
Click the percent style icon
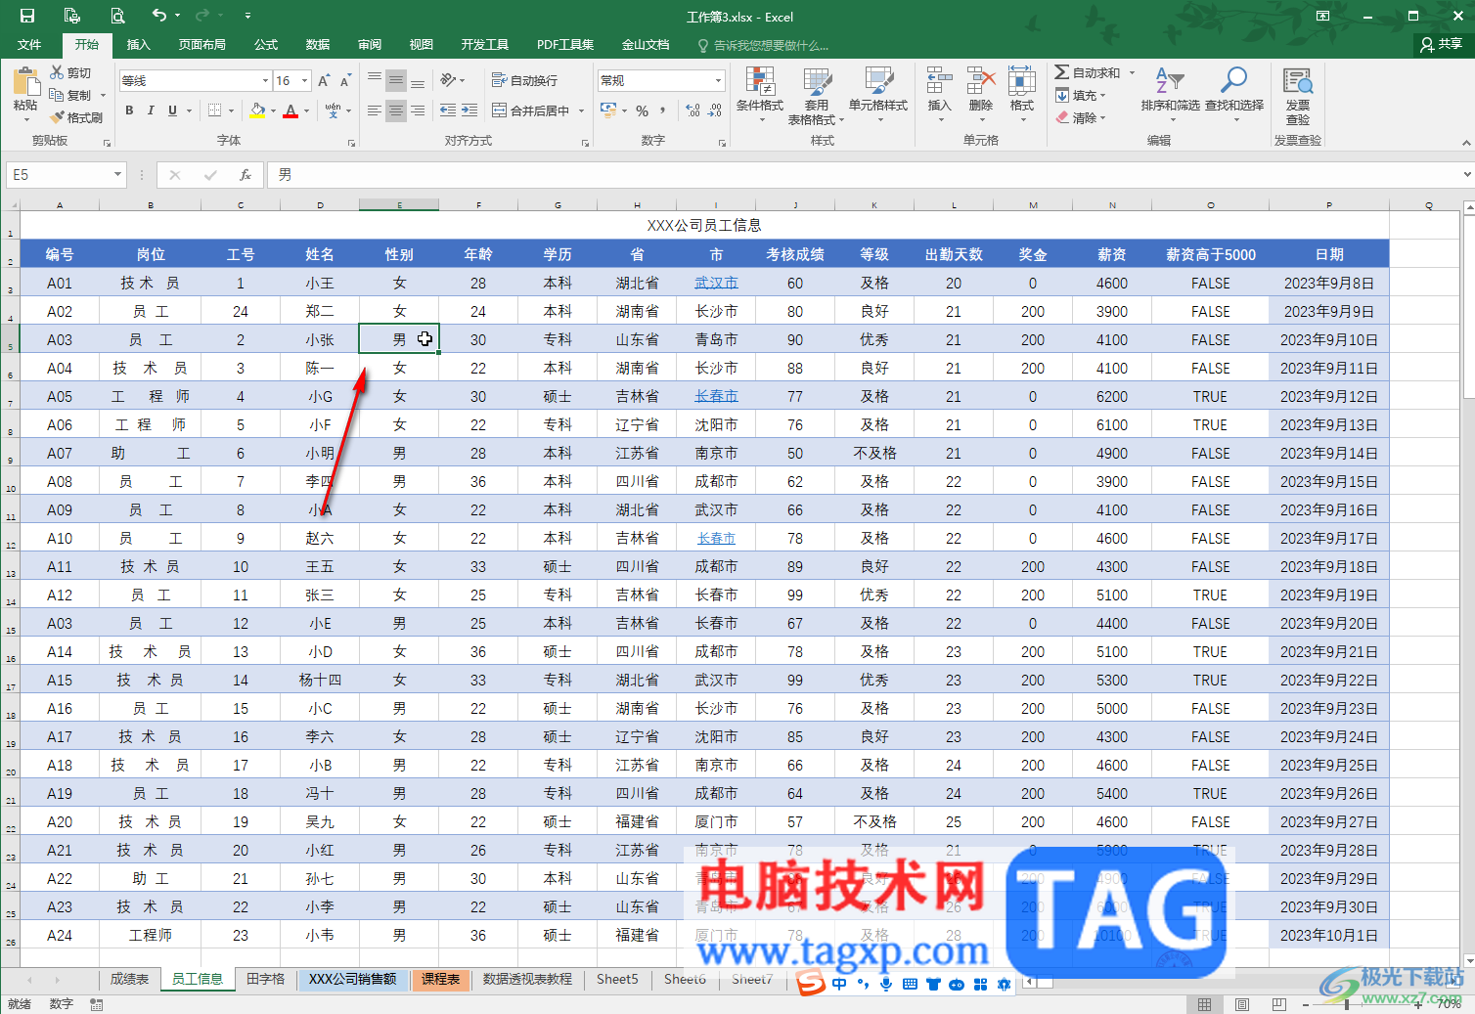point(642,110)
